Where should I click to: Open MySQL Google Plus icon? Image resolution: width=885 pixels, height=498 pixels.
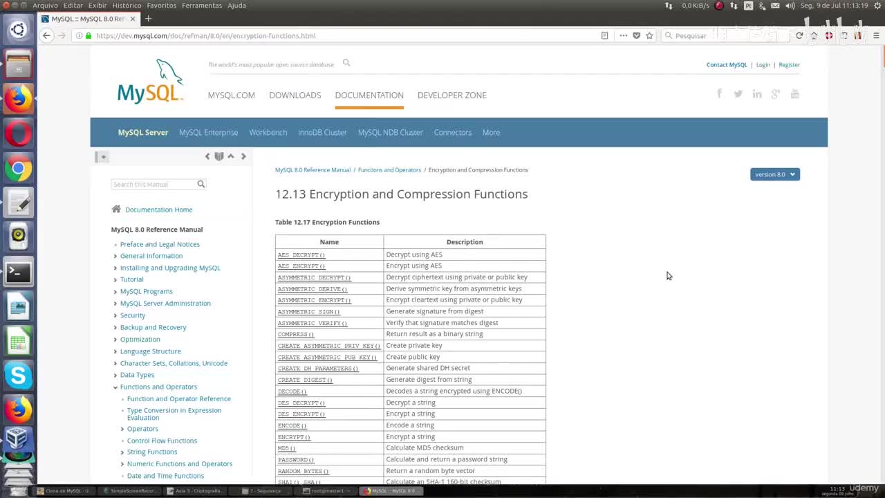point(776,94)
